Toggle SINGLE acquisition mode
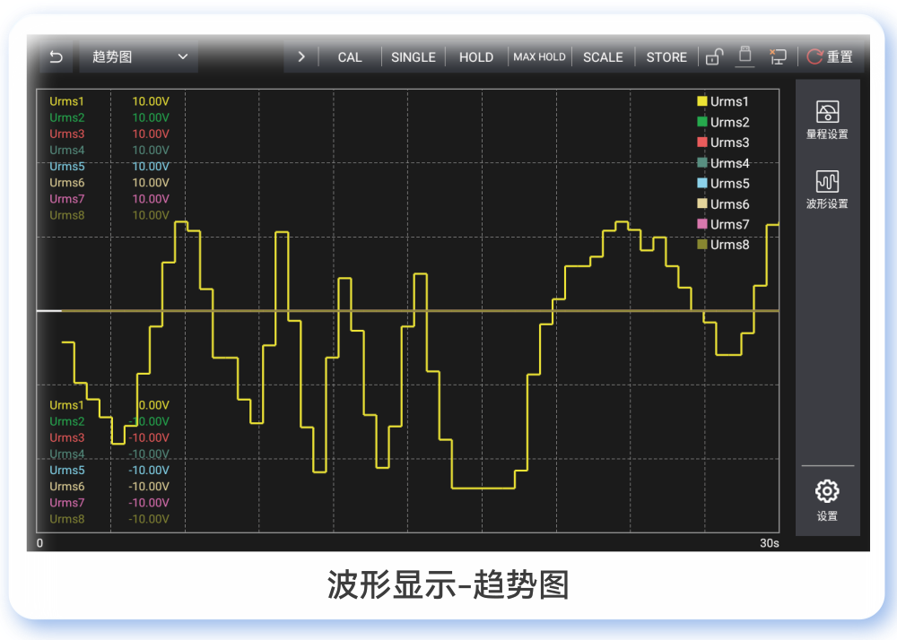897x640 pixels. pyautogui.click(x=413, y=56)
